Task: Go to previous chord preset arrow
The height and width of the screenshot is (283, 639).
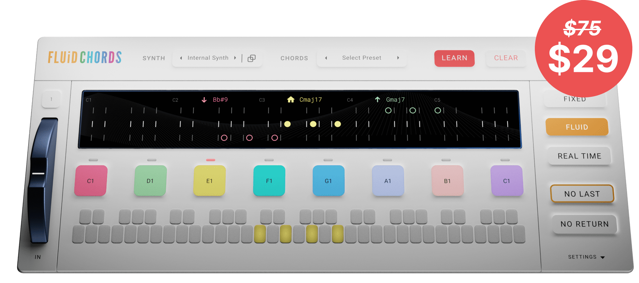Action: coord(326,58)
